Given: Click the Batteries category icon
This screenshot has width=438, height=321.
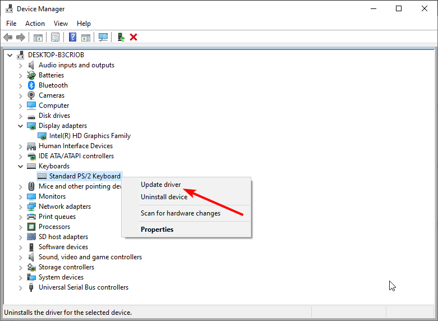Looking at the screenshot, I should coord(31,75).
